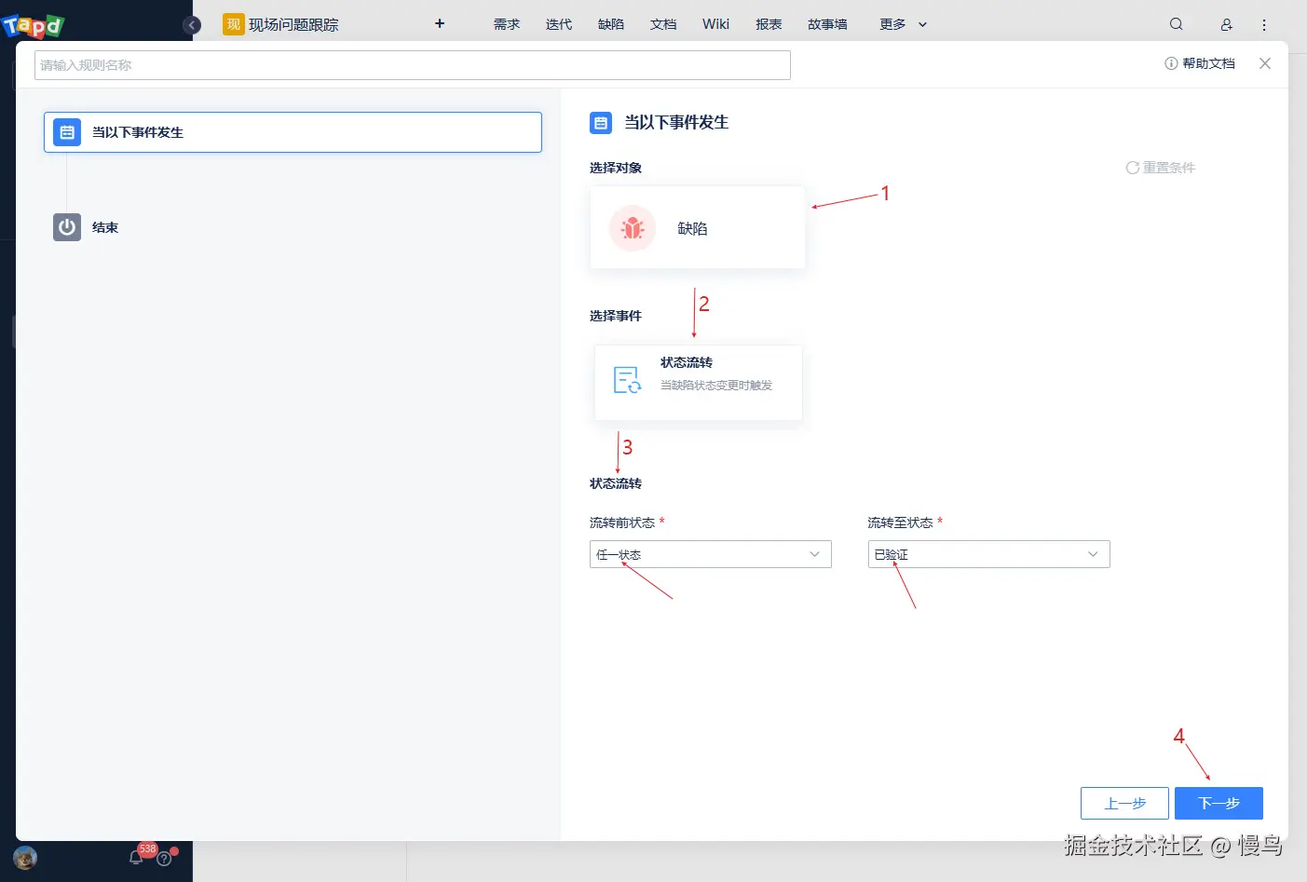Open the 迭代 tab
Screen dimensions: 1307x882
(559, 24)
